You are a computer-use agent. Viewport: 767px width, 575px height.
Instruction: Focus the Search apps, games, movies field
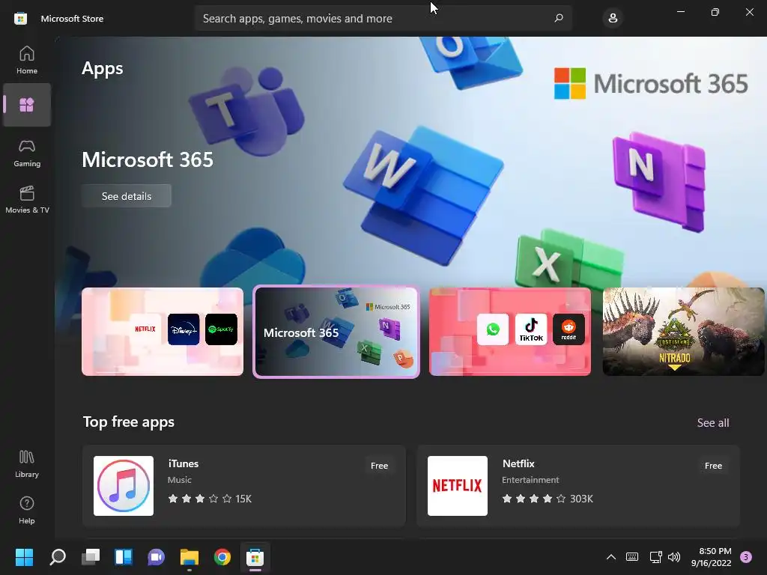pos(383,18)
